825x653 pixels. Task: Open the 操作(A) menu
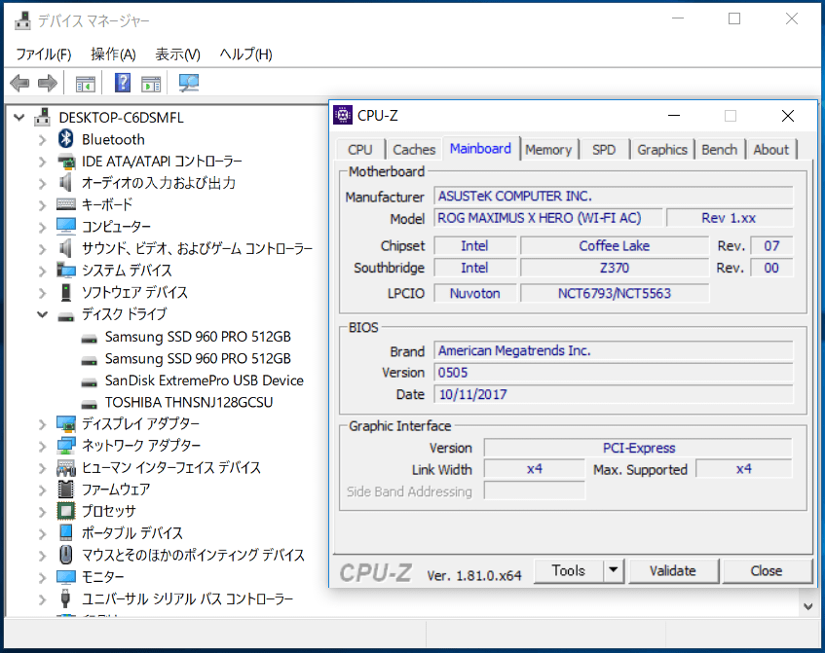point(113,54)
